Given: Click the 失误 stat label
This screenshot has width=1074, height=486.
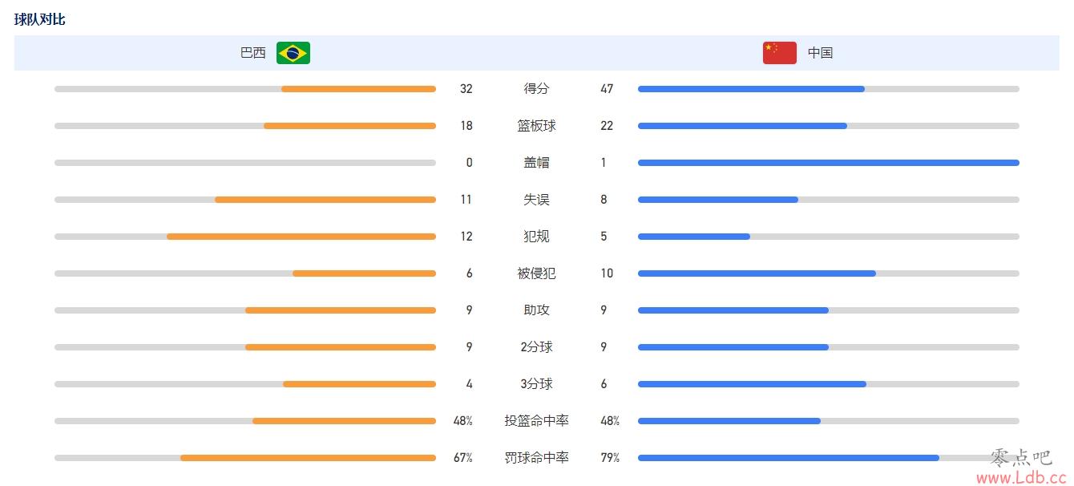Looking at the screenshot, I should (536, 200).
